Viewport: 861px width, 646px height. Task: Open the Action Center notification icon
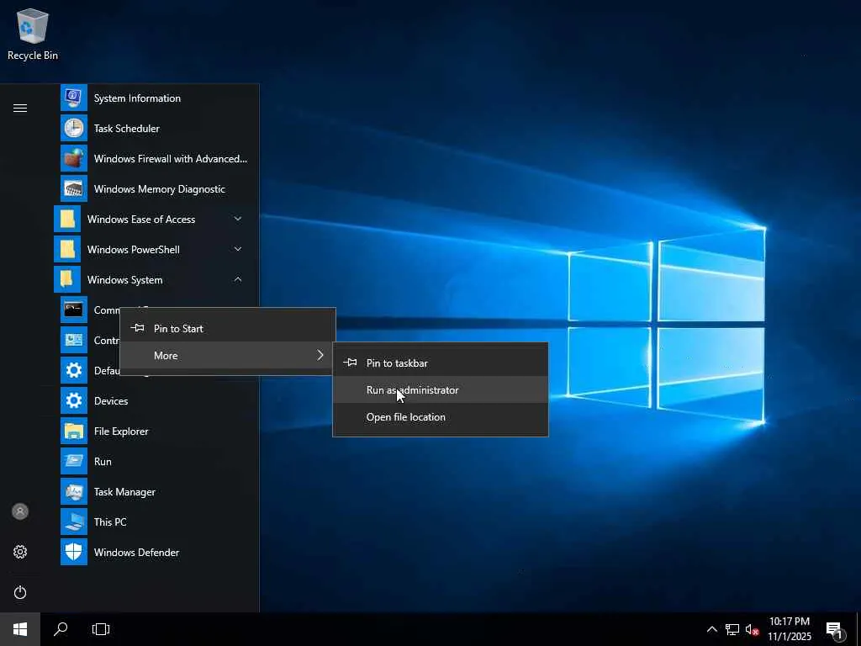835,629
